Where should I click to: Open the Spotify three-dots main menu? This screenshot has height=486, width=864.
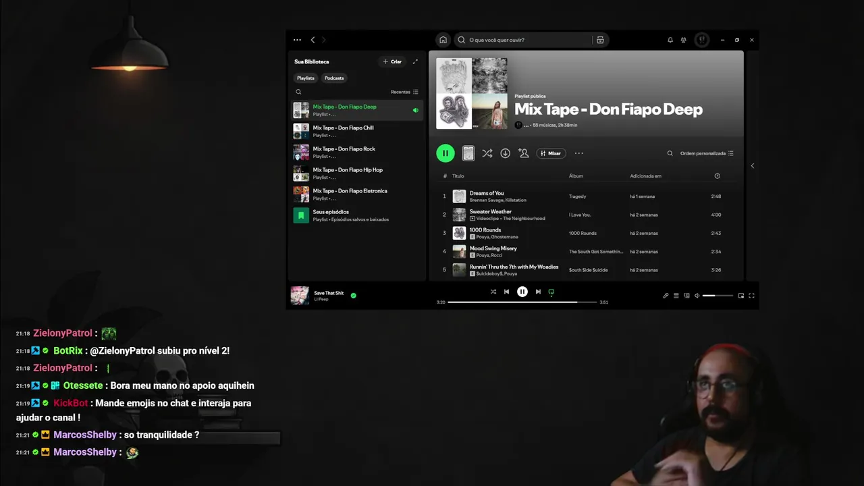click(297, 40)
